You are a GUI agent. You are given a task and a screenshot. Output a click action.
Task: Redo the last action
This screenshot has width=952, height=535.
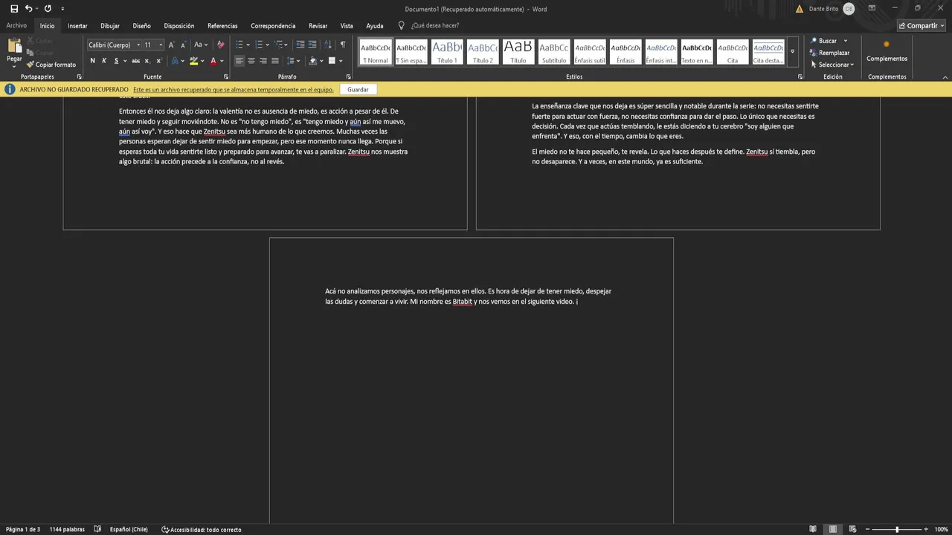point(48,8)
